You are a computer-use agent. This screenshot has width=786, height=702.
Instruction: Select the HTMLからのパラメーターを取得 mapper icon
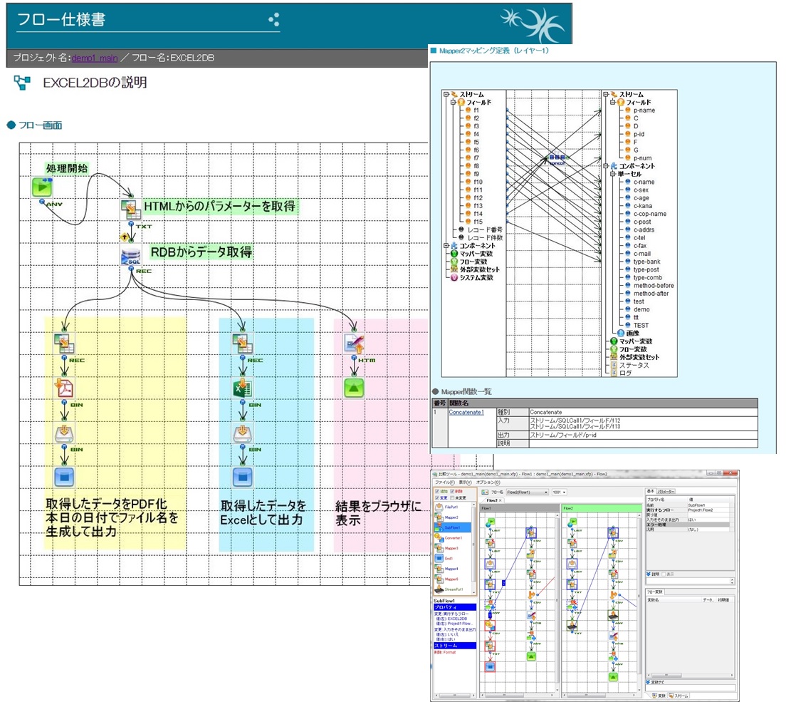(x=130, y=210)
